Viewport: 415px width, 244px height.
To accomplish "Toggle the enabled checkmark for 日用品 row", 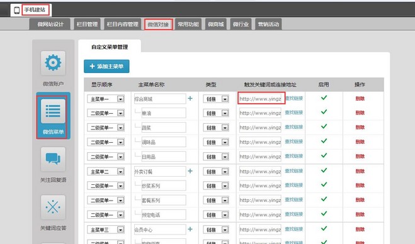I will (x=324, y=156).
